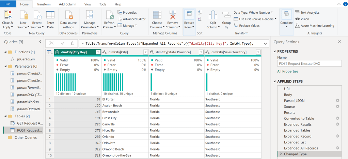Open the Add Column tab
The image size is (348, 159).
(67, 4)
